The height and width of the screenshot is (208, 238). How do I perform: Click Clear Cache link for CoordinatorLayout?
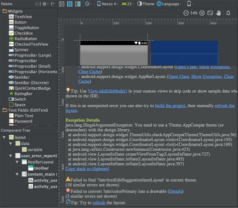pyautogui.click(x=89, y=72)
